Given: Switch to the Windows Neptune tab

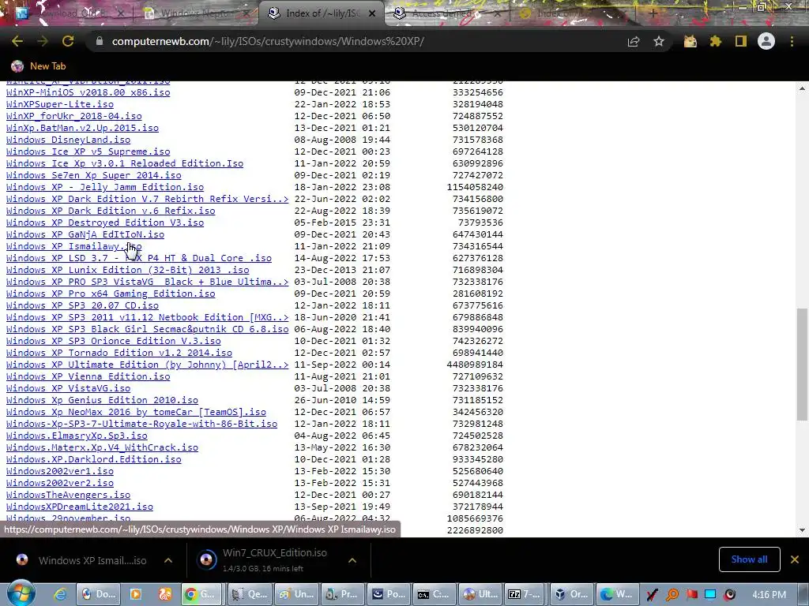Looking at the screenshot, I should pyautogui.click(x=196, y=13).
